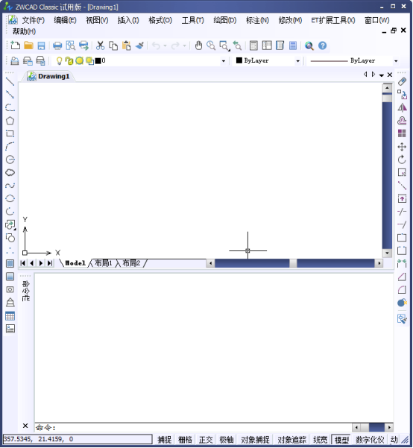The image size is (413, 448).
Task: Select the Rectangle drawing tool
Action: [x=10, y=133]
